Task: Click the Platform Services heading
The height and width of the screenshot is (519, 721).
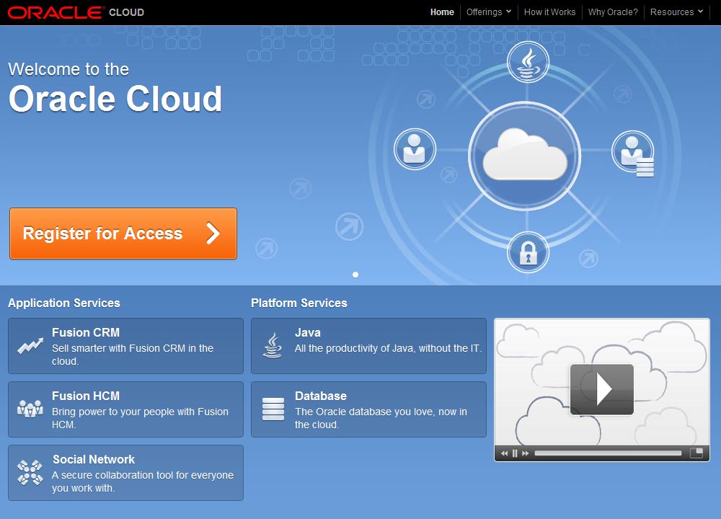Action: (299, 303)
